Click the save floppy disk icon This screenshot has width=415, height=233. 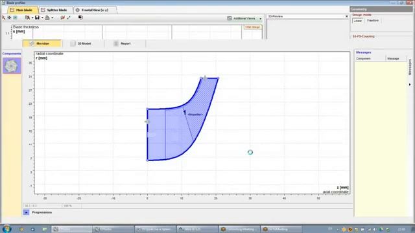coord(38,17)
